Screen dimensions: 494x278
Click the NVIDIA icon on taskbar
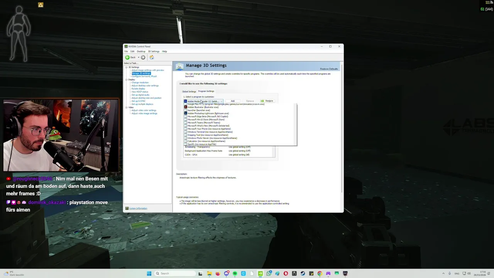pyautogui.click(x=260, y=273)
